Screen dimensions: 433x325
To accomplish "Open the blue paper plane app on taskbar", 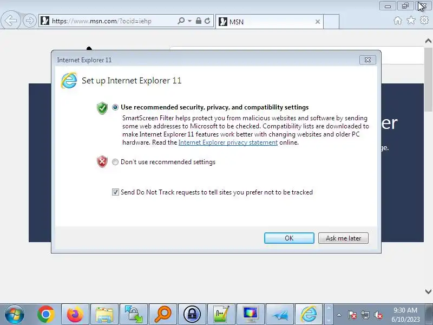I will [x=280, y=314].
